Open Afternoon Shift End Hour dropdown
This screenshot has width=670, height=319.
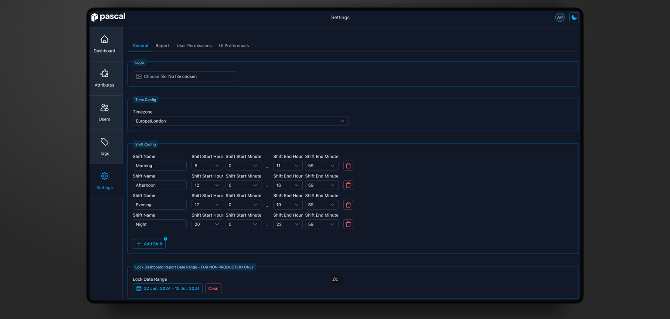[287, 185]
